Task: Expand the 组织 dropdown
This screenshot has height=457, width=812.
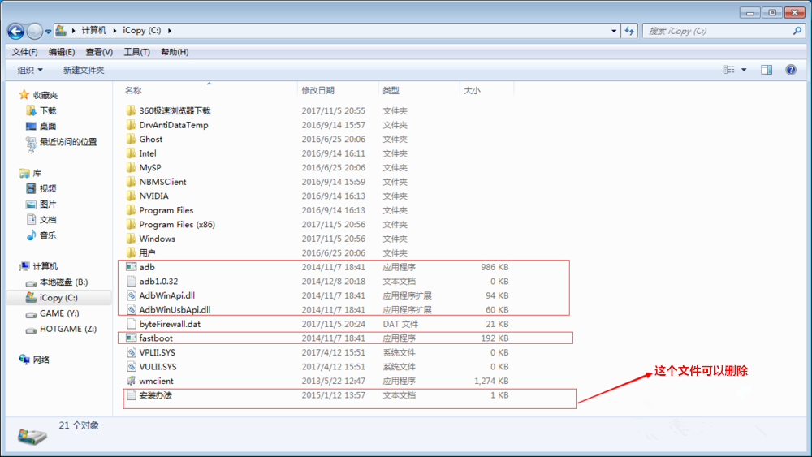Action: point(30,70)
